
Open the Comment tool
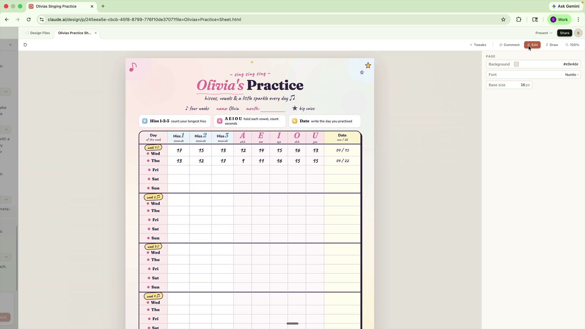tap(509, 45)
